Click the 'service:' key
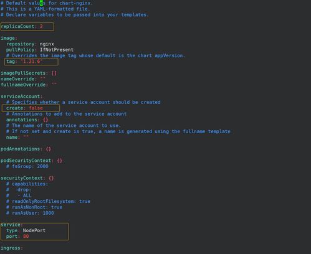This screenshot has width=311, height=254. [12, 225]
